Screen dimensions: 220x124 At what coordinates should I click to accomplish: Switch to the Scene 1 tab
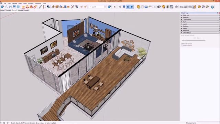coord(2,10)
